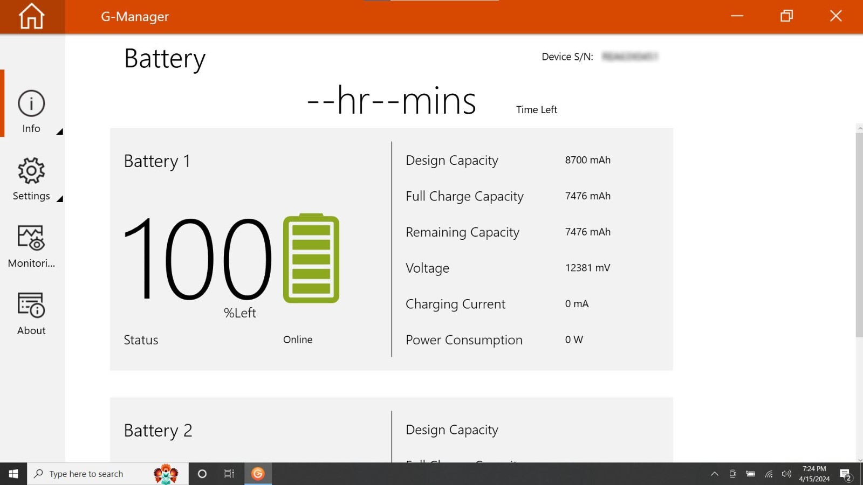
Task: Open the notification center icon
Action: [x=845, y=474]
